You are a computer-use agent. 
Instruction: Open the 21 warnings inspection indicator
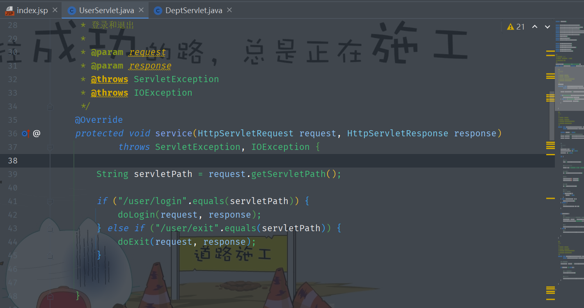click(x=516, y=27)
